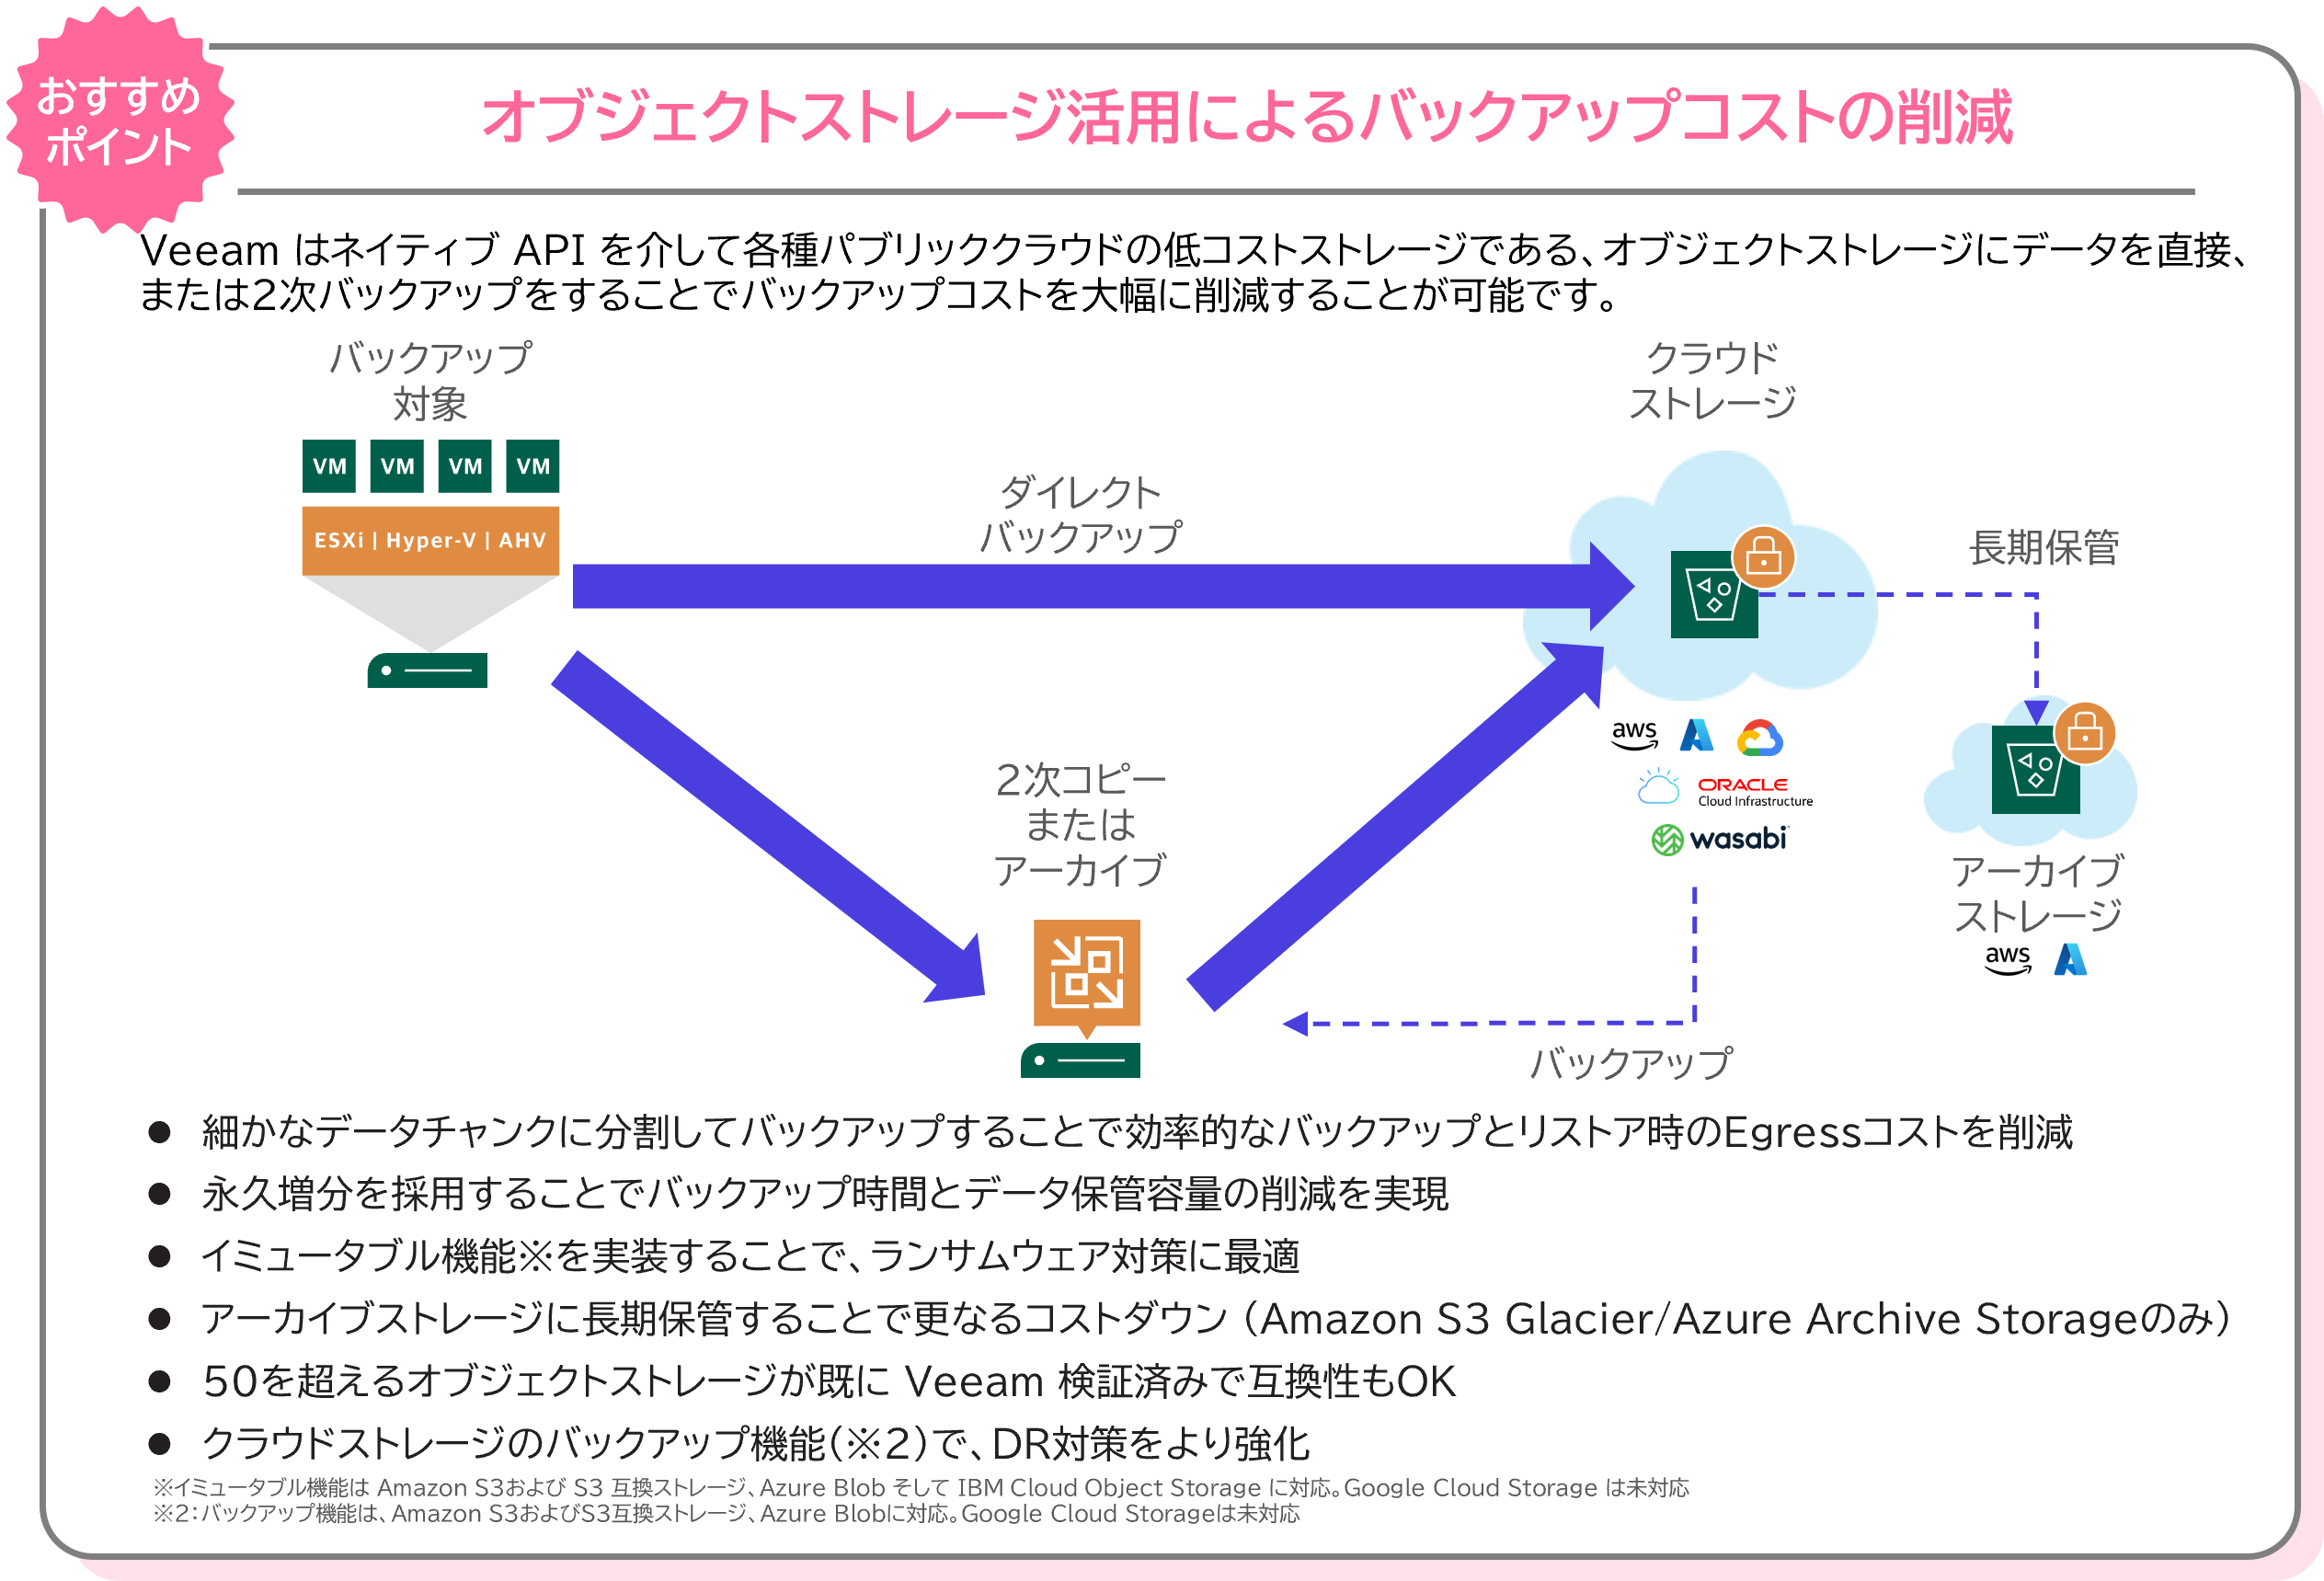Screen dimensions: 2324x1581
Task: Click the rightmost VM box
Action: pos(532,466)
